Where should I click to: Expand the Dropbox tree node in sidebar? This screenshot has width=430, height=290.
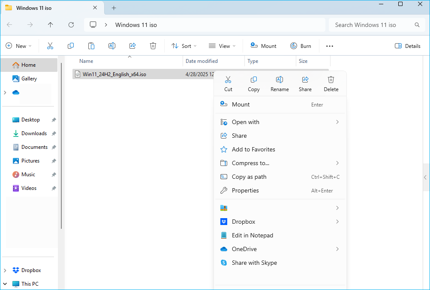(5, 270)
